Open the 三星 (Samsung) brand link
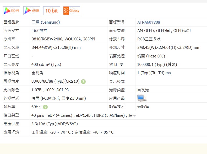Viewport: 207px width, 154px height. (x=46, y=22)
